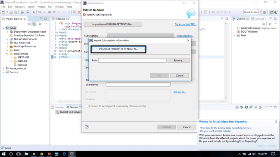Viewport: 280px width, 157px height.
Task: Click the Terminate toolbar icon
Action: click(50, 12)
